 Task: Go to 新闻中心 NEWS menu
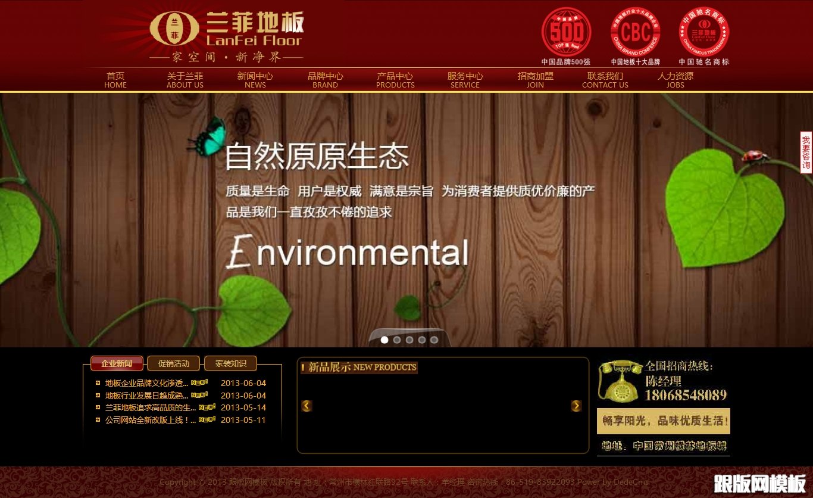(x=255, y=80)
